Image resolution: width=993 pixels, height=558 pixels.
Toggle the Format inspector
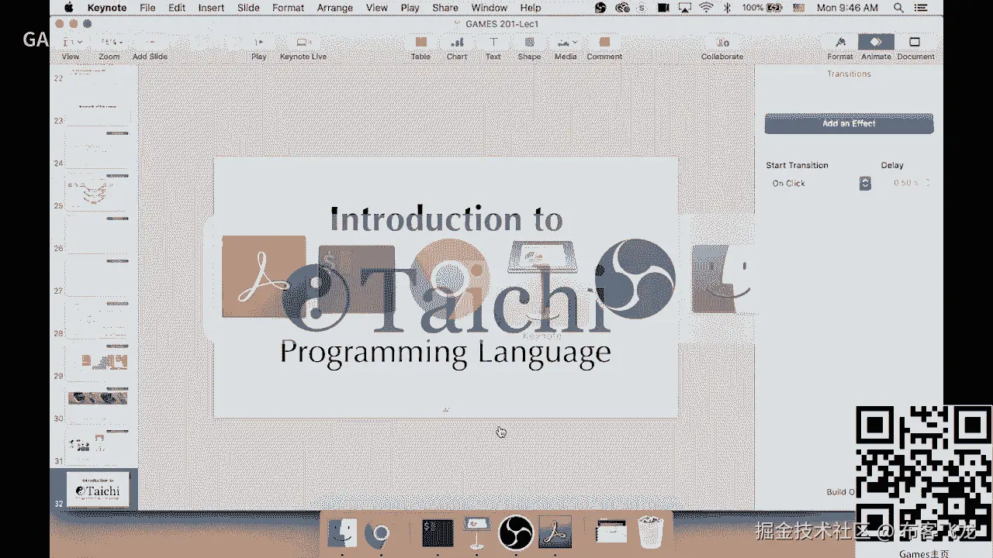point(840,47)
